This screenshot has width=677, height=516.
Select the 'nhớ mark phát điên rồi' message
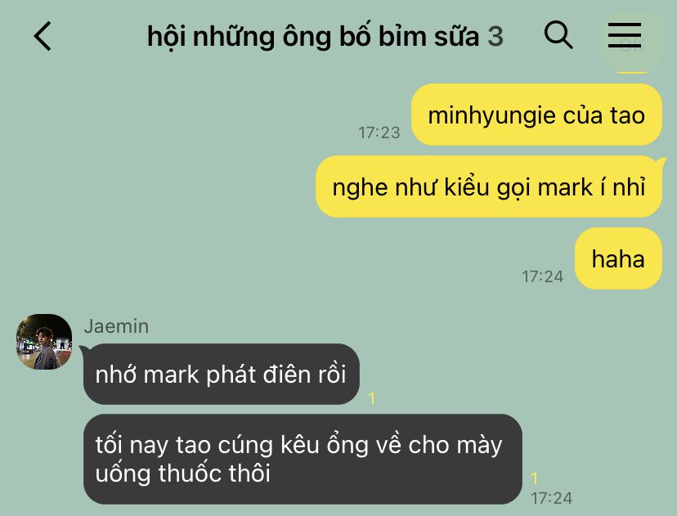221,374
